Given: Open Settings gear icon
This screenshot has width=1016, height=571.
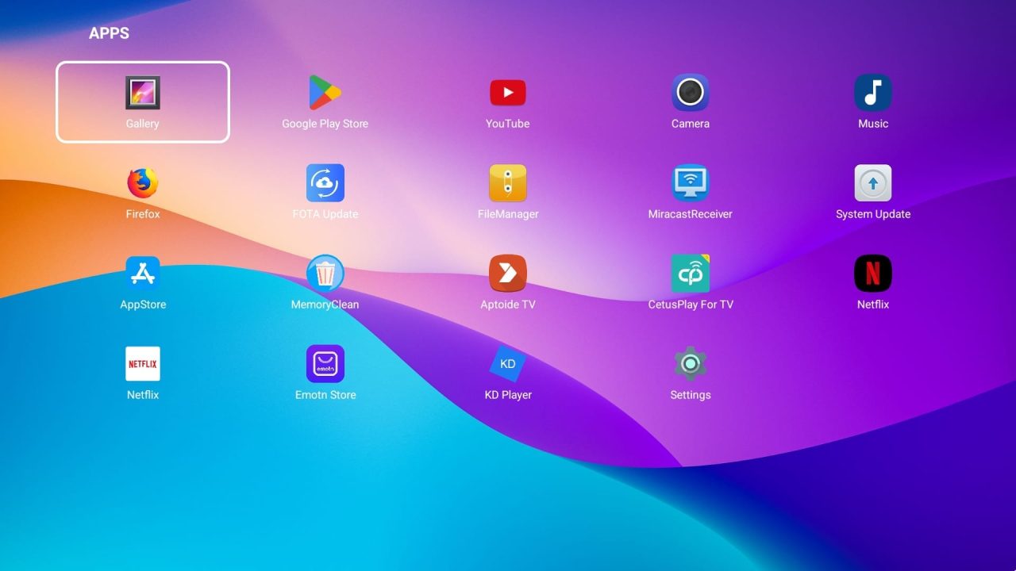Looking at the screenshot, I should click(690, 365).
